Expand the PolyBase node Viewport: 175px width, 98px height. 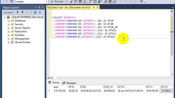[8, 35]
